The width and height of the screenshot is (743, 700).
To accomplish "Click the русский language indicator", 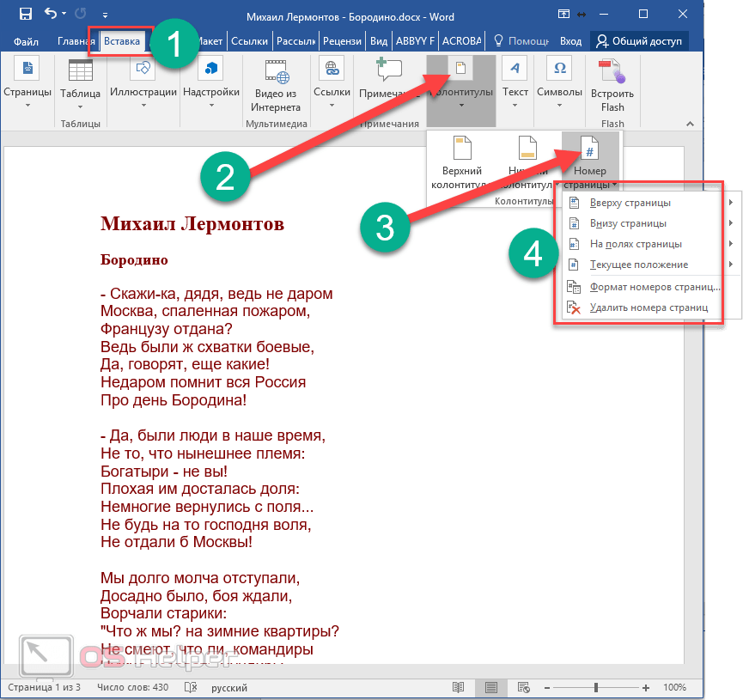I will click(229, 688).
